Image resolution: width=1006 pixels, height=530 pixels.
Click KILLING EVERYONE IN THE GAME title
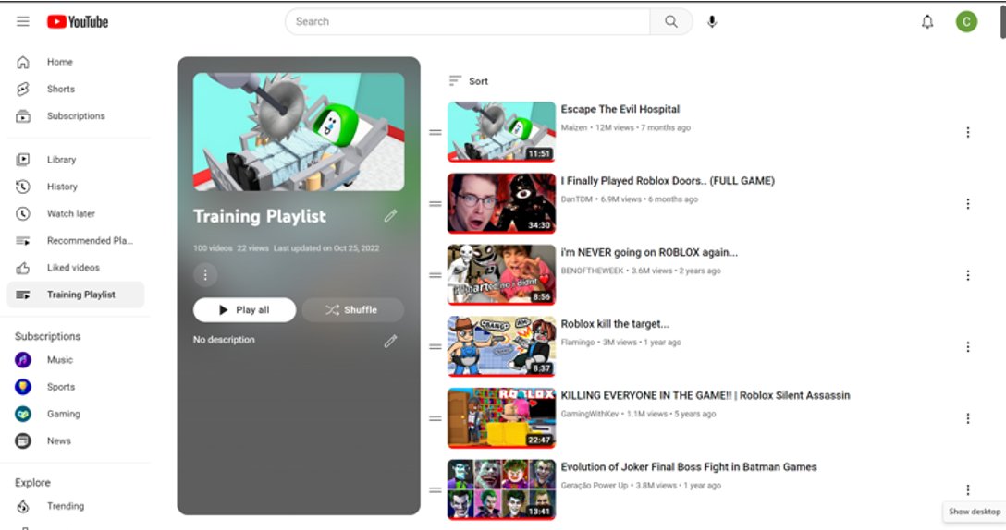(705, 395)
